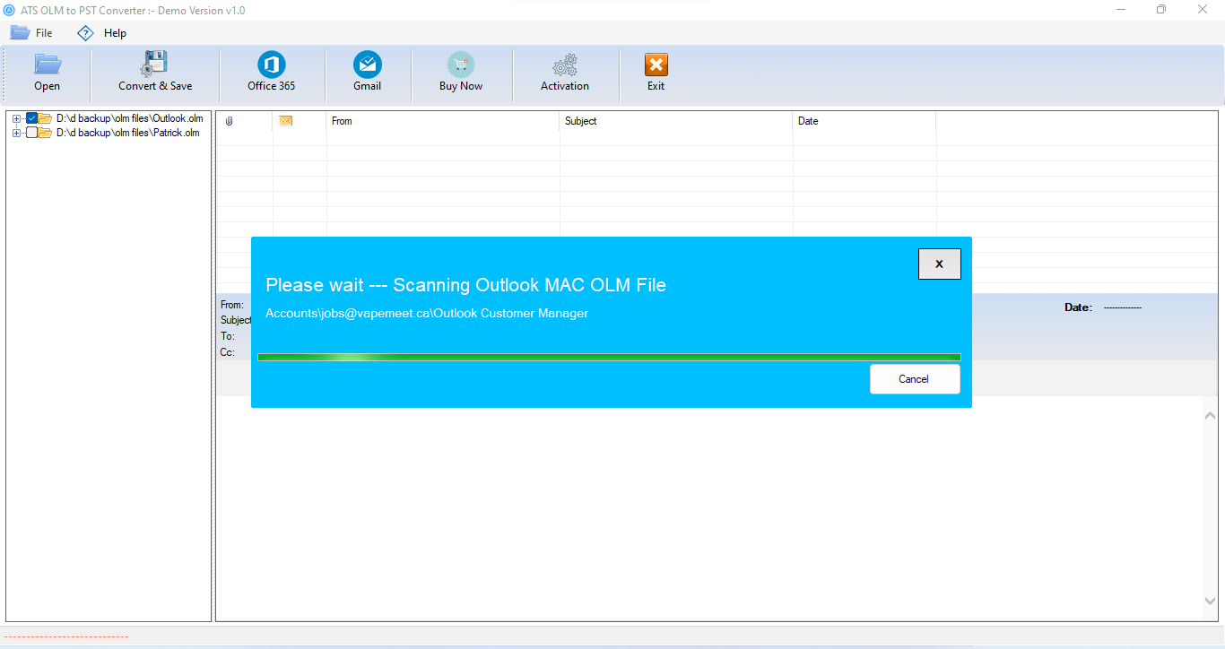Click the From: label in preview header
The width and height of the screenshot is (1225, 649).
pos(232,305)
